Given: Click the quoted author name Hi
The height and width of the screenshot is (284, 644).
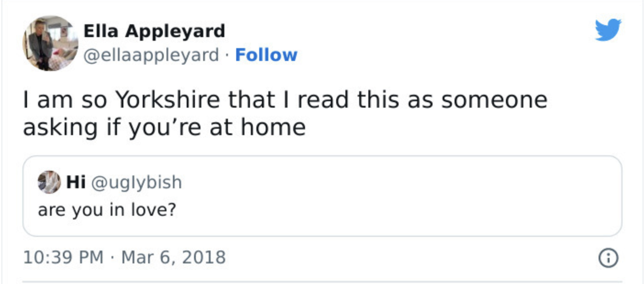Looking at the screenshot, I should point(76,182).
